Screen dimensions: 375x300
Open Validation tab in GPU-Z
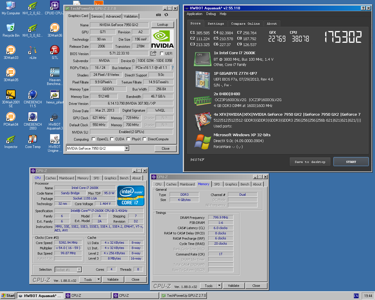131,16
